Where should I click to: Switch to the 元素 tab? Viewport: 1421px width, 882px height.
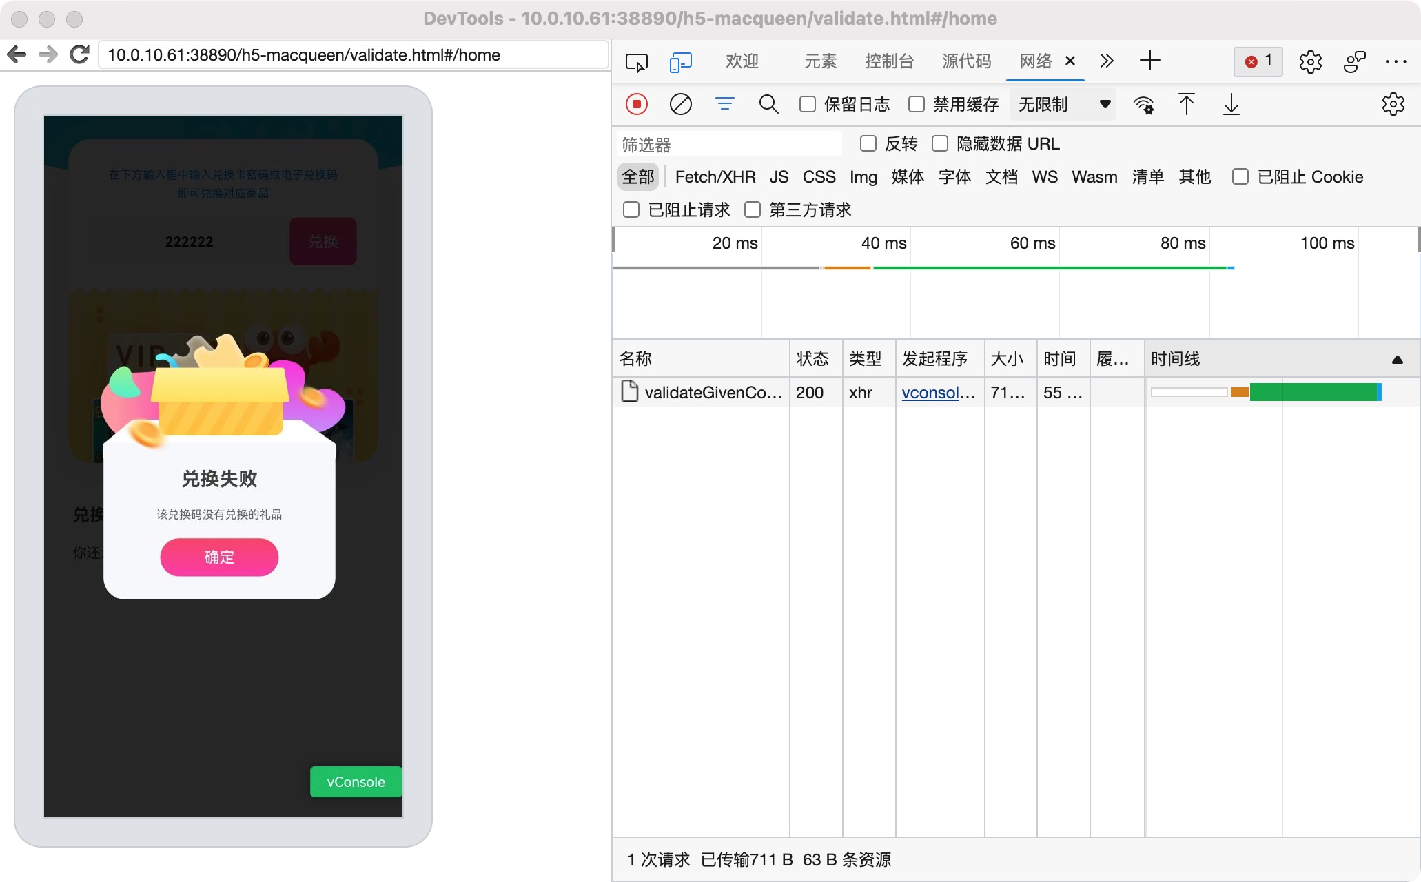coord(820,61)
